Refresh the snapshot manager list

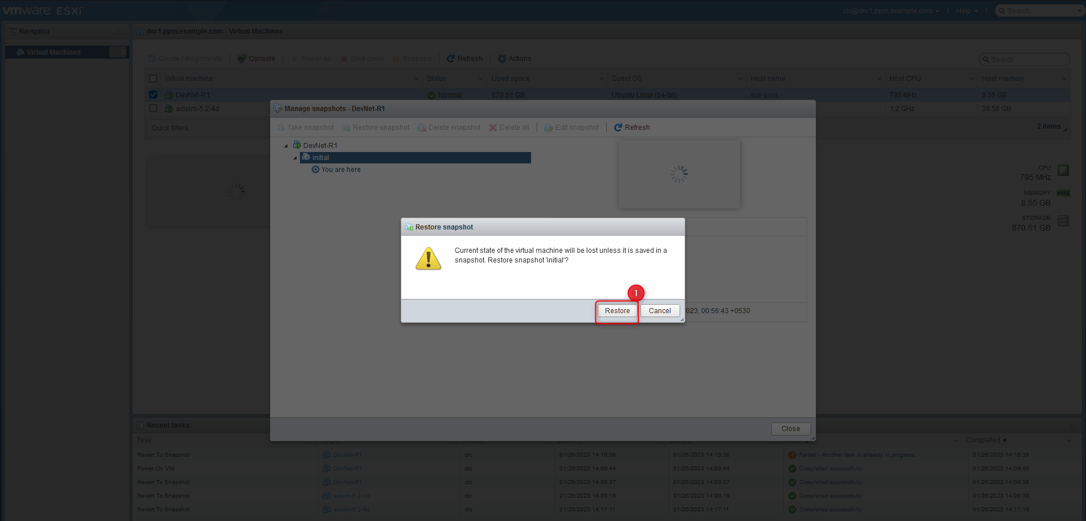(632, 128)
